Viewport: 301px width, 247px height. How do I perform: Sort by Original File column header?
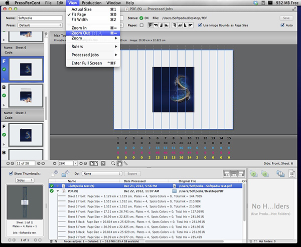(203, 181)
